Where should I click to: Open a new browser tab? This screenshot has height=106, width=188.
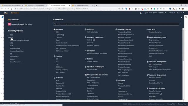(x=97, y=5)
